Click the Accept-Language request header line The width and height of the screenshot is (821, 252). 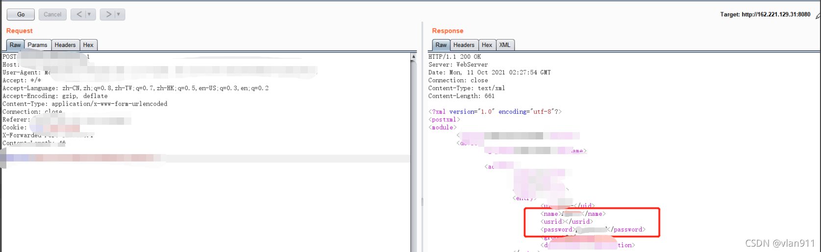135,88
